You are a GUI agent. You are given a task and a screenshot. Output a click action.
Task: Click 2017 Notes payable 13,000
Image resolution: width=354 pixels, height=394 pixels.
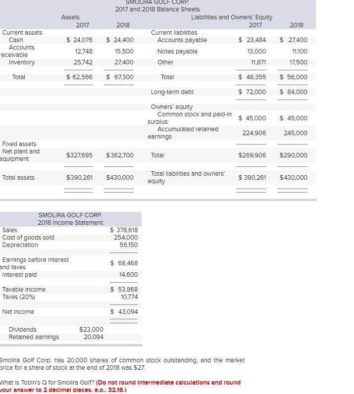point(256,51)
